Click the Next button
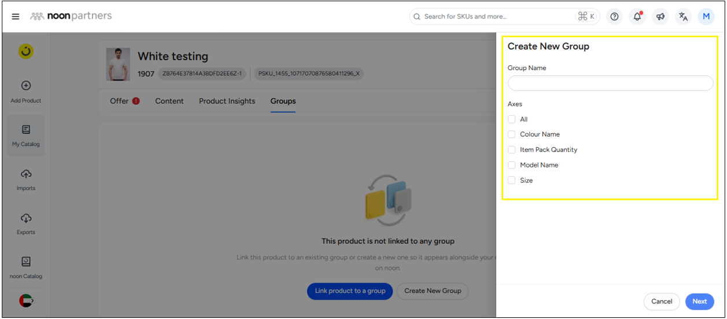The image size is (727, 319). coord(699,301)
